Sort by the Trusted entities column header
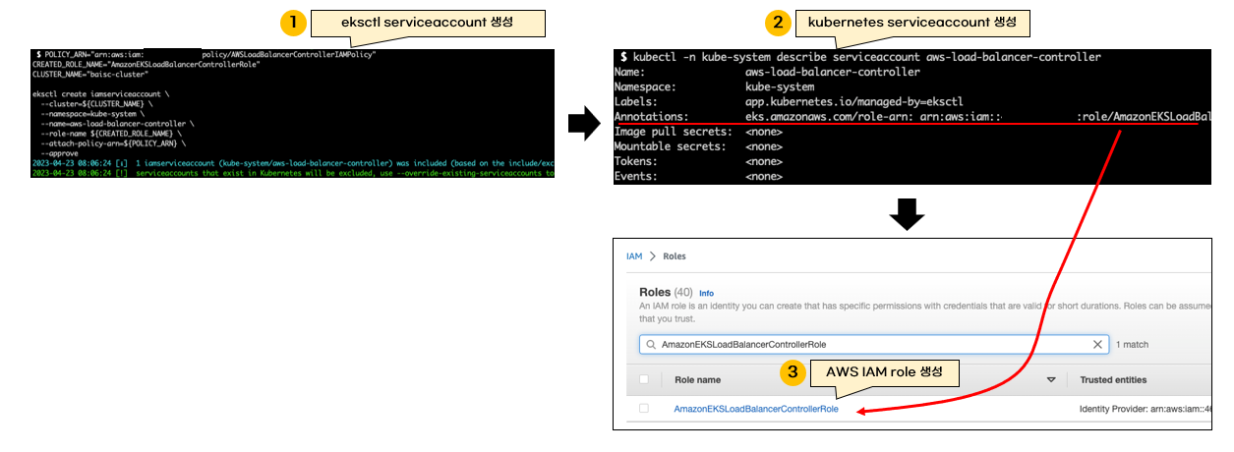 (x=1113, y=380)
